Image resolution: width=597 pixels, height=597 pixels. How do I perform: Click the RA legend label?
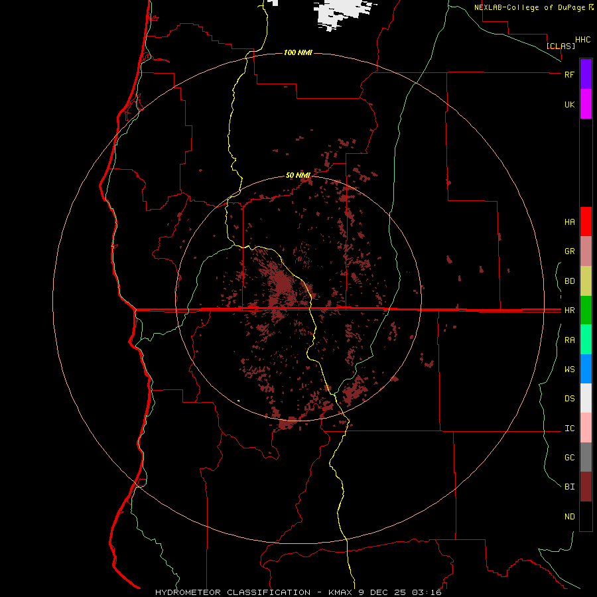click(x=569, y=340)
